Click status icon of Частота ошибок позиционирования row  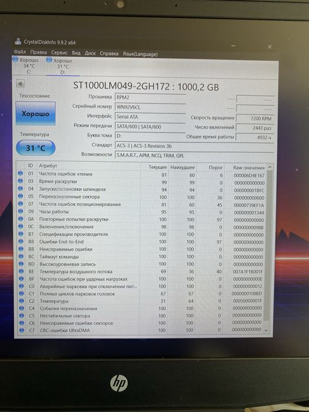[21, 204]
